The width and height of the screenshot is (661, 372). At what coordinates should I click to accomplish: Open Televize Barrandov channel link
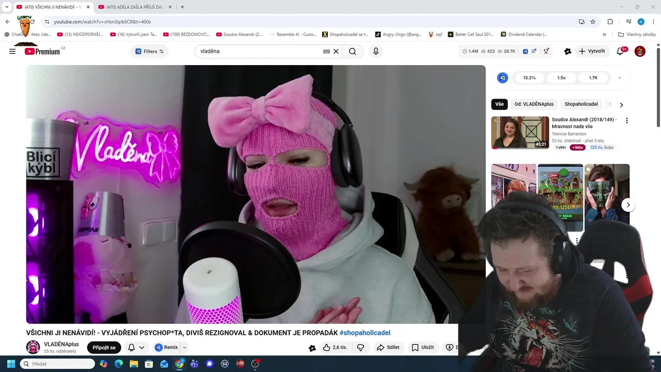pyautogui.click(x=570, y=134)
